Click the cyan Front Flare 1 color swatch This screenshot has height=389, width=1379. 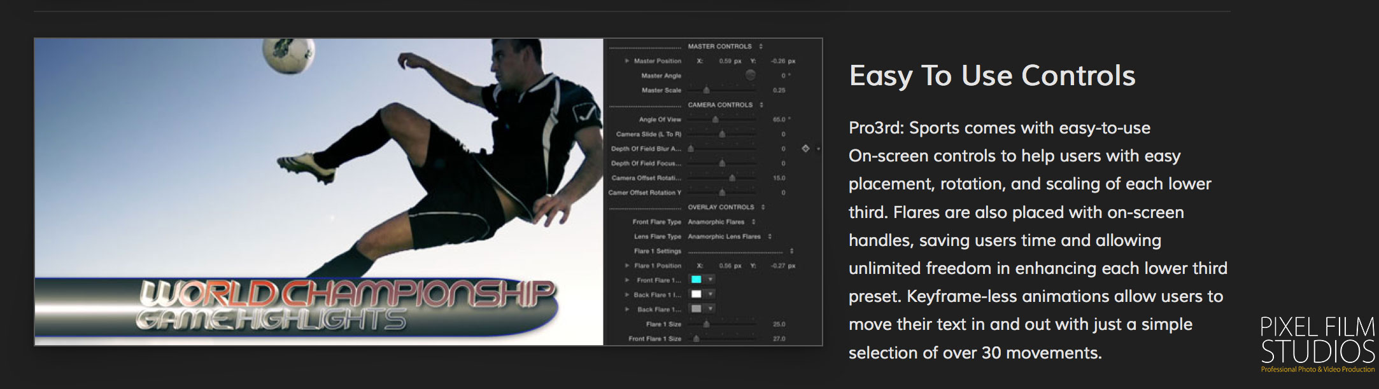pos(697,280)
